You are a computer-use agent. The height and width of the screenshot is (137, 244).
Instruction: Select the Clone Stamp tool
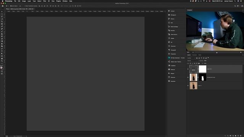[x=2, y=34]
